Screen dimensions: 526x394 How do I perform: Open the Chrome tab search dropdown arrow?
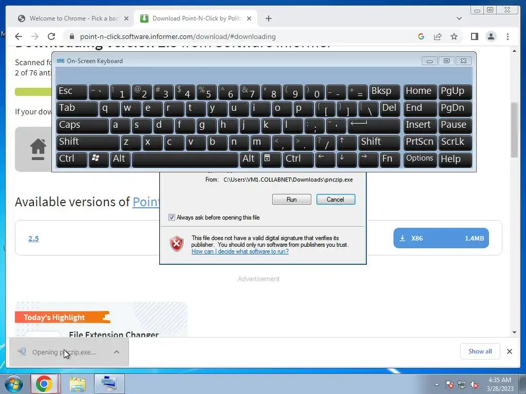coord(459,18)
